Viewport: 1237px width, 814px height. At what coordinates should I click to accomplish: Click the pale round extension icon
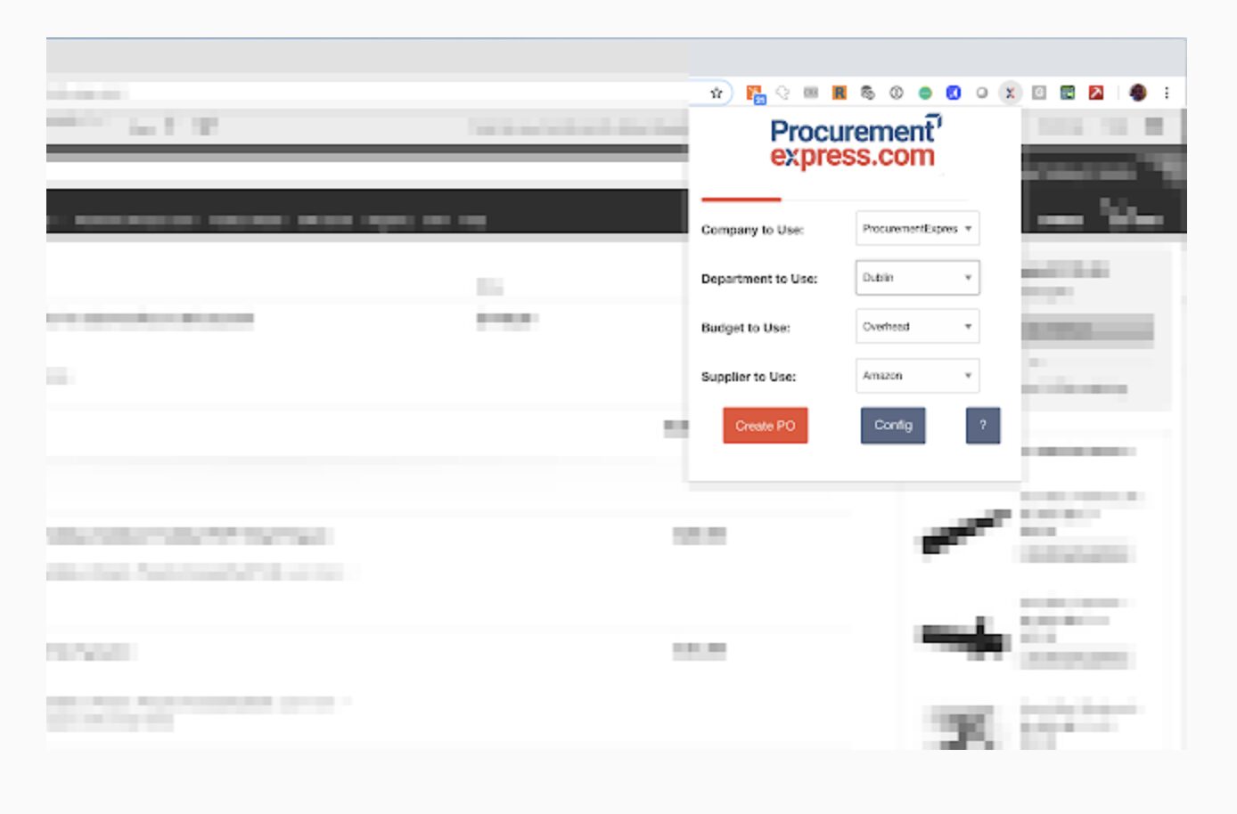(x=982, y=93)
